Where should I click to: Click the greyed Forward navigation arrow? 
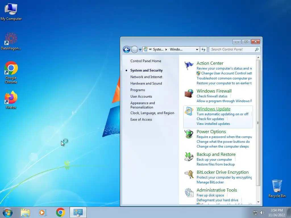[x=134, y=49]
